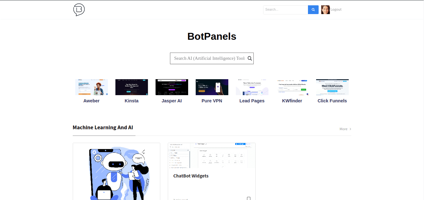
Task: Focus the Search AI Tools input field
Action: 209,58
